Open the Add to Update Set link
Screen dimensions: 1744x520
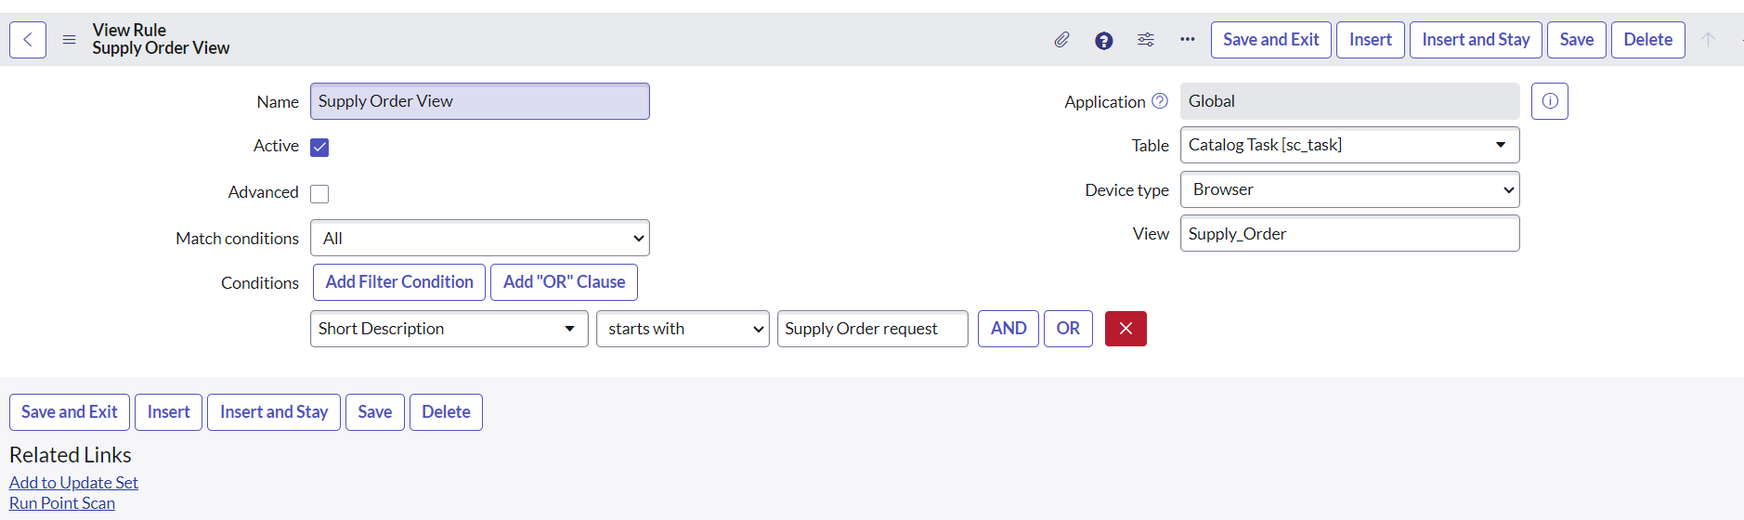(73, 483)
